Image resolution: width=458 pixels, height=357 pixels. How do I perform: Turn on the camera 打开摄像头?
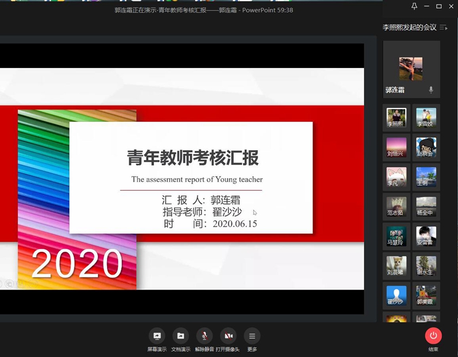pyautogui.click(x=228, y=336)
